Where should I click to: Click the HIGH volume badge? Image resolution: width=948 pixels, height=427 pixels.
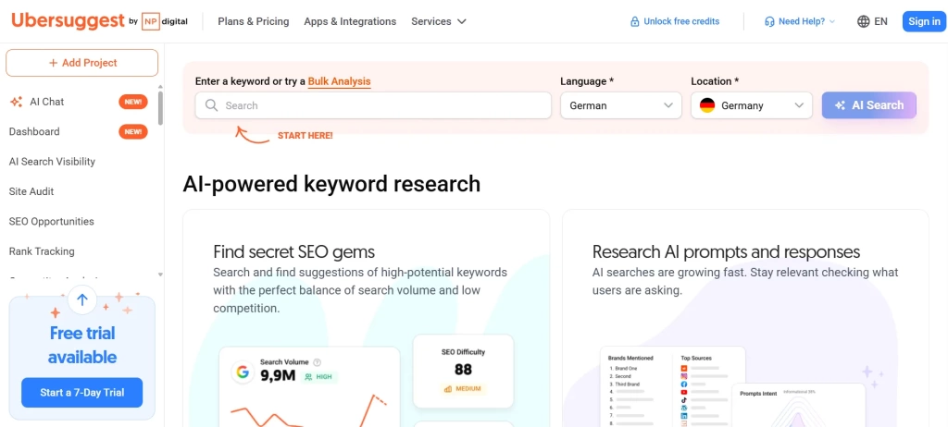tap(318, 377)
